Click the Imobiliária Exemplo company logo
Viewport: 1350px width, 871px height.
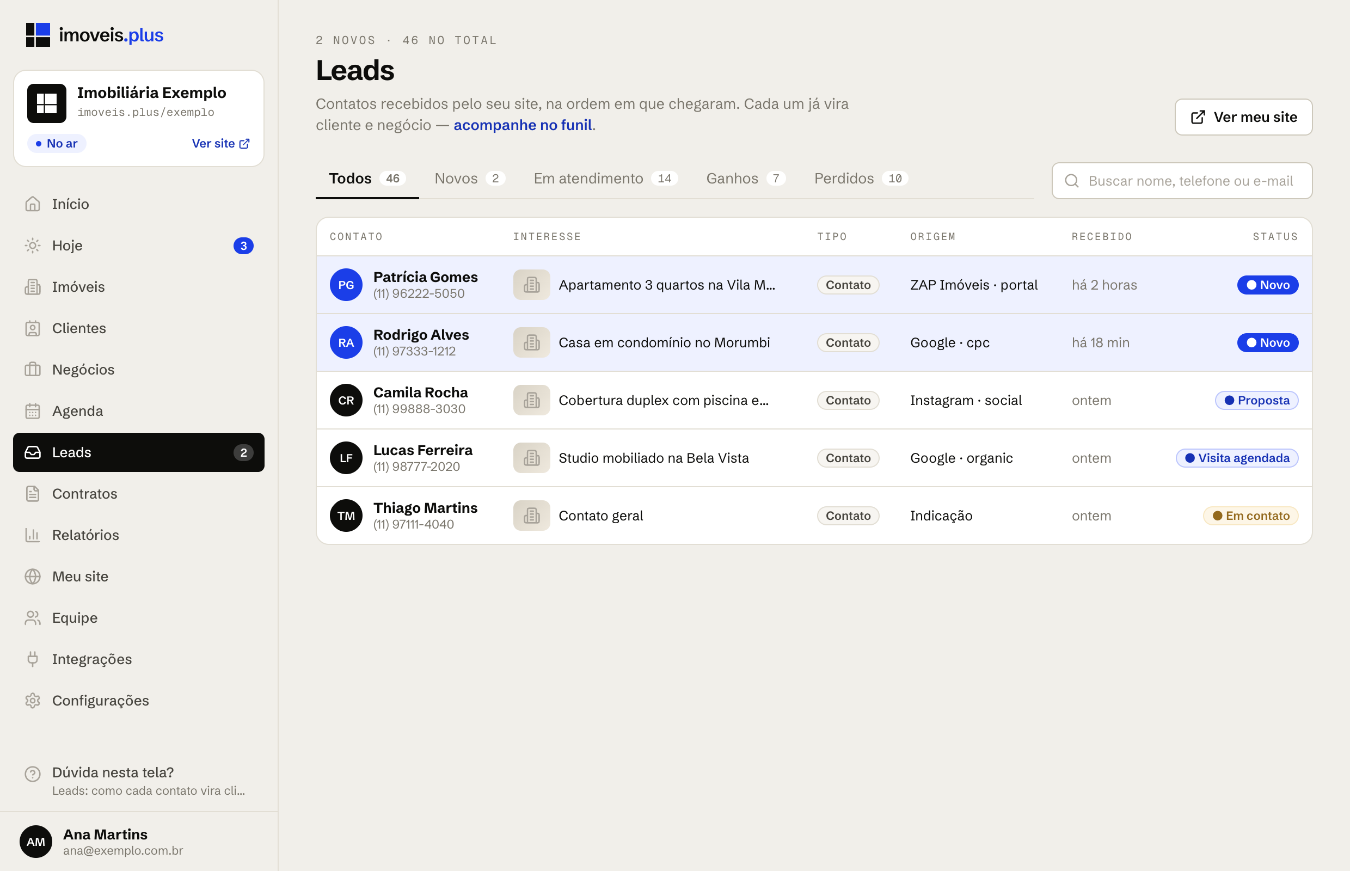click(x=47, y=103)
